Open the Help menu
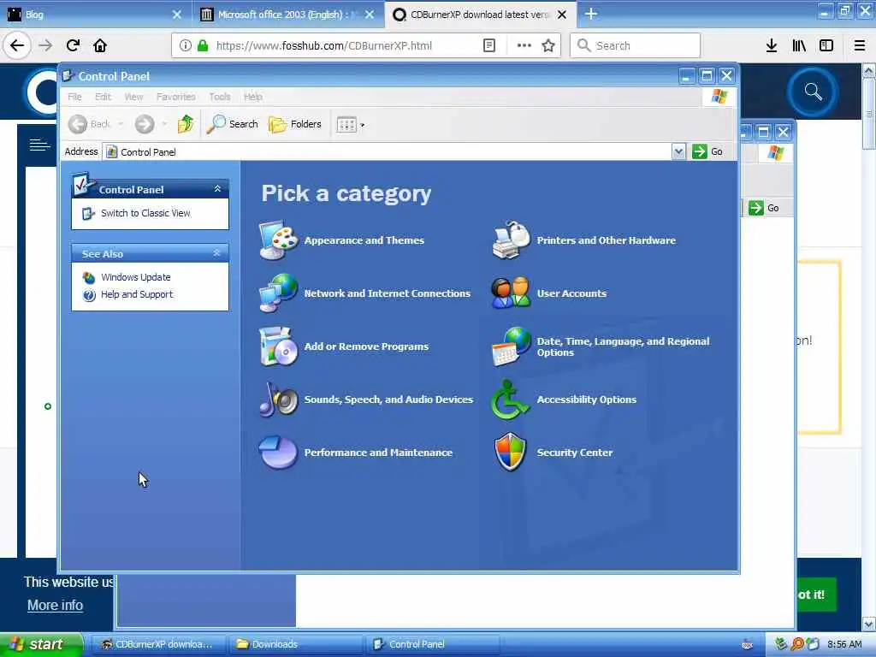 (x=252, y=97)
